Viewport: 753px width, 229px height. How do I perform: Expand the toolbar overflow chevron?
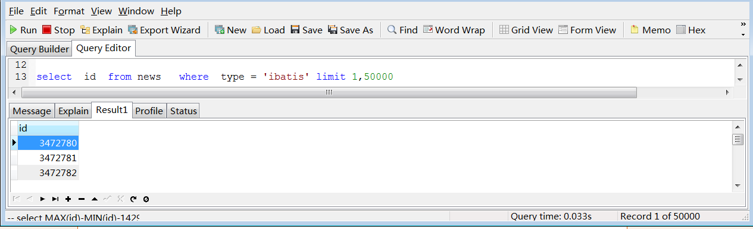[743, 24]
